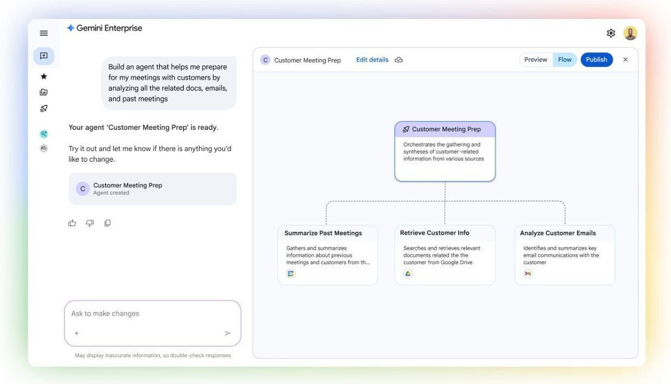Open the user profile avatar menu
Screen dimensions: 671x384
(x=630, y=33)
